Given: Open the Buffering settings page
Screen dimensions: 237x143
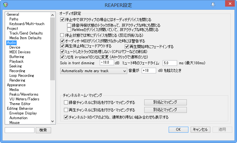Looking at the screenshot, I should [17, 57].
